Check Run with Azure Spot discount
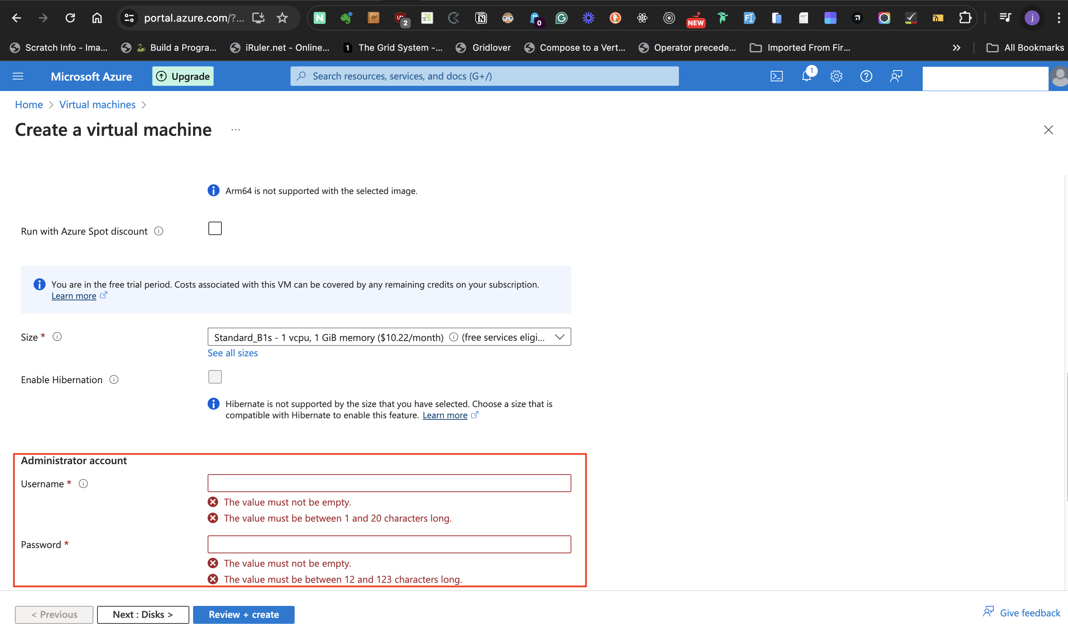The image size is (1068, 638). point(215,228)
